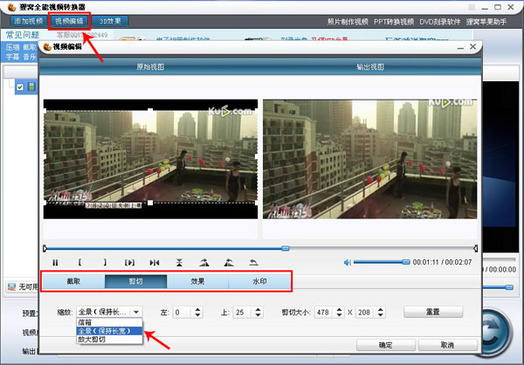Click the crop height field showing 208
Viewport: 524px width, 365px height.
(x=366, y=313)
